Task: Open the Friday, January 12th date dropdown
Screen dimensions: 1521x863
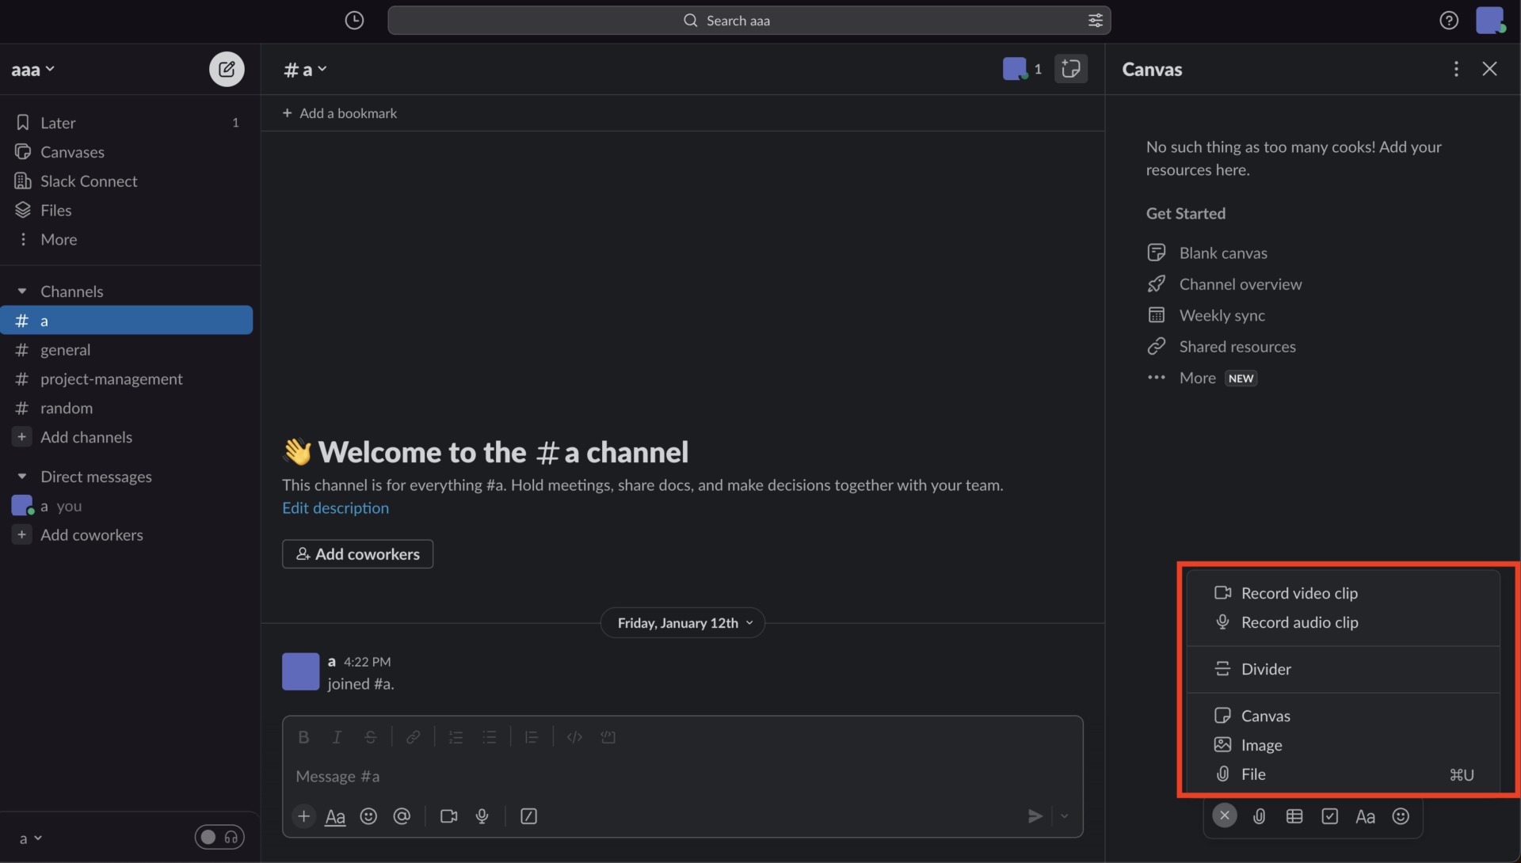Action: [x=682, y=622]
